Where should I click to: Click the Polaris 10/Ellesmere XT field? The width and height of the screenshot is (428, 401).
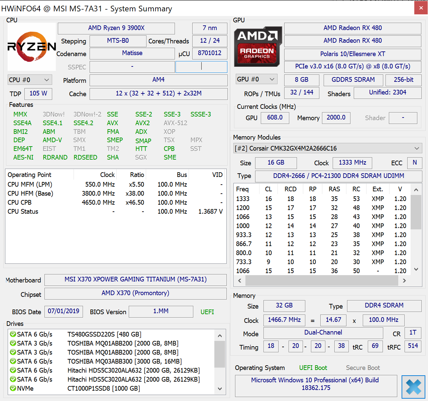coord(353,54)
